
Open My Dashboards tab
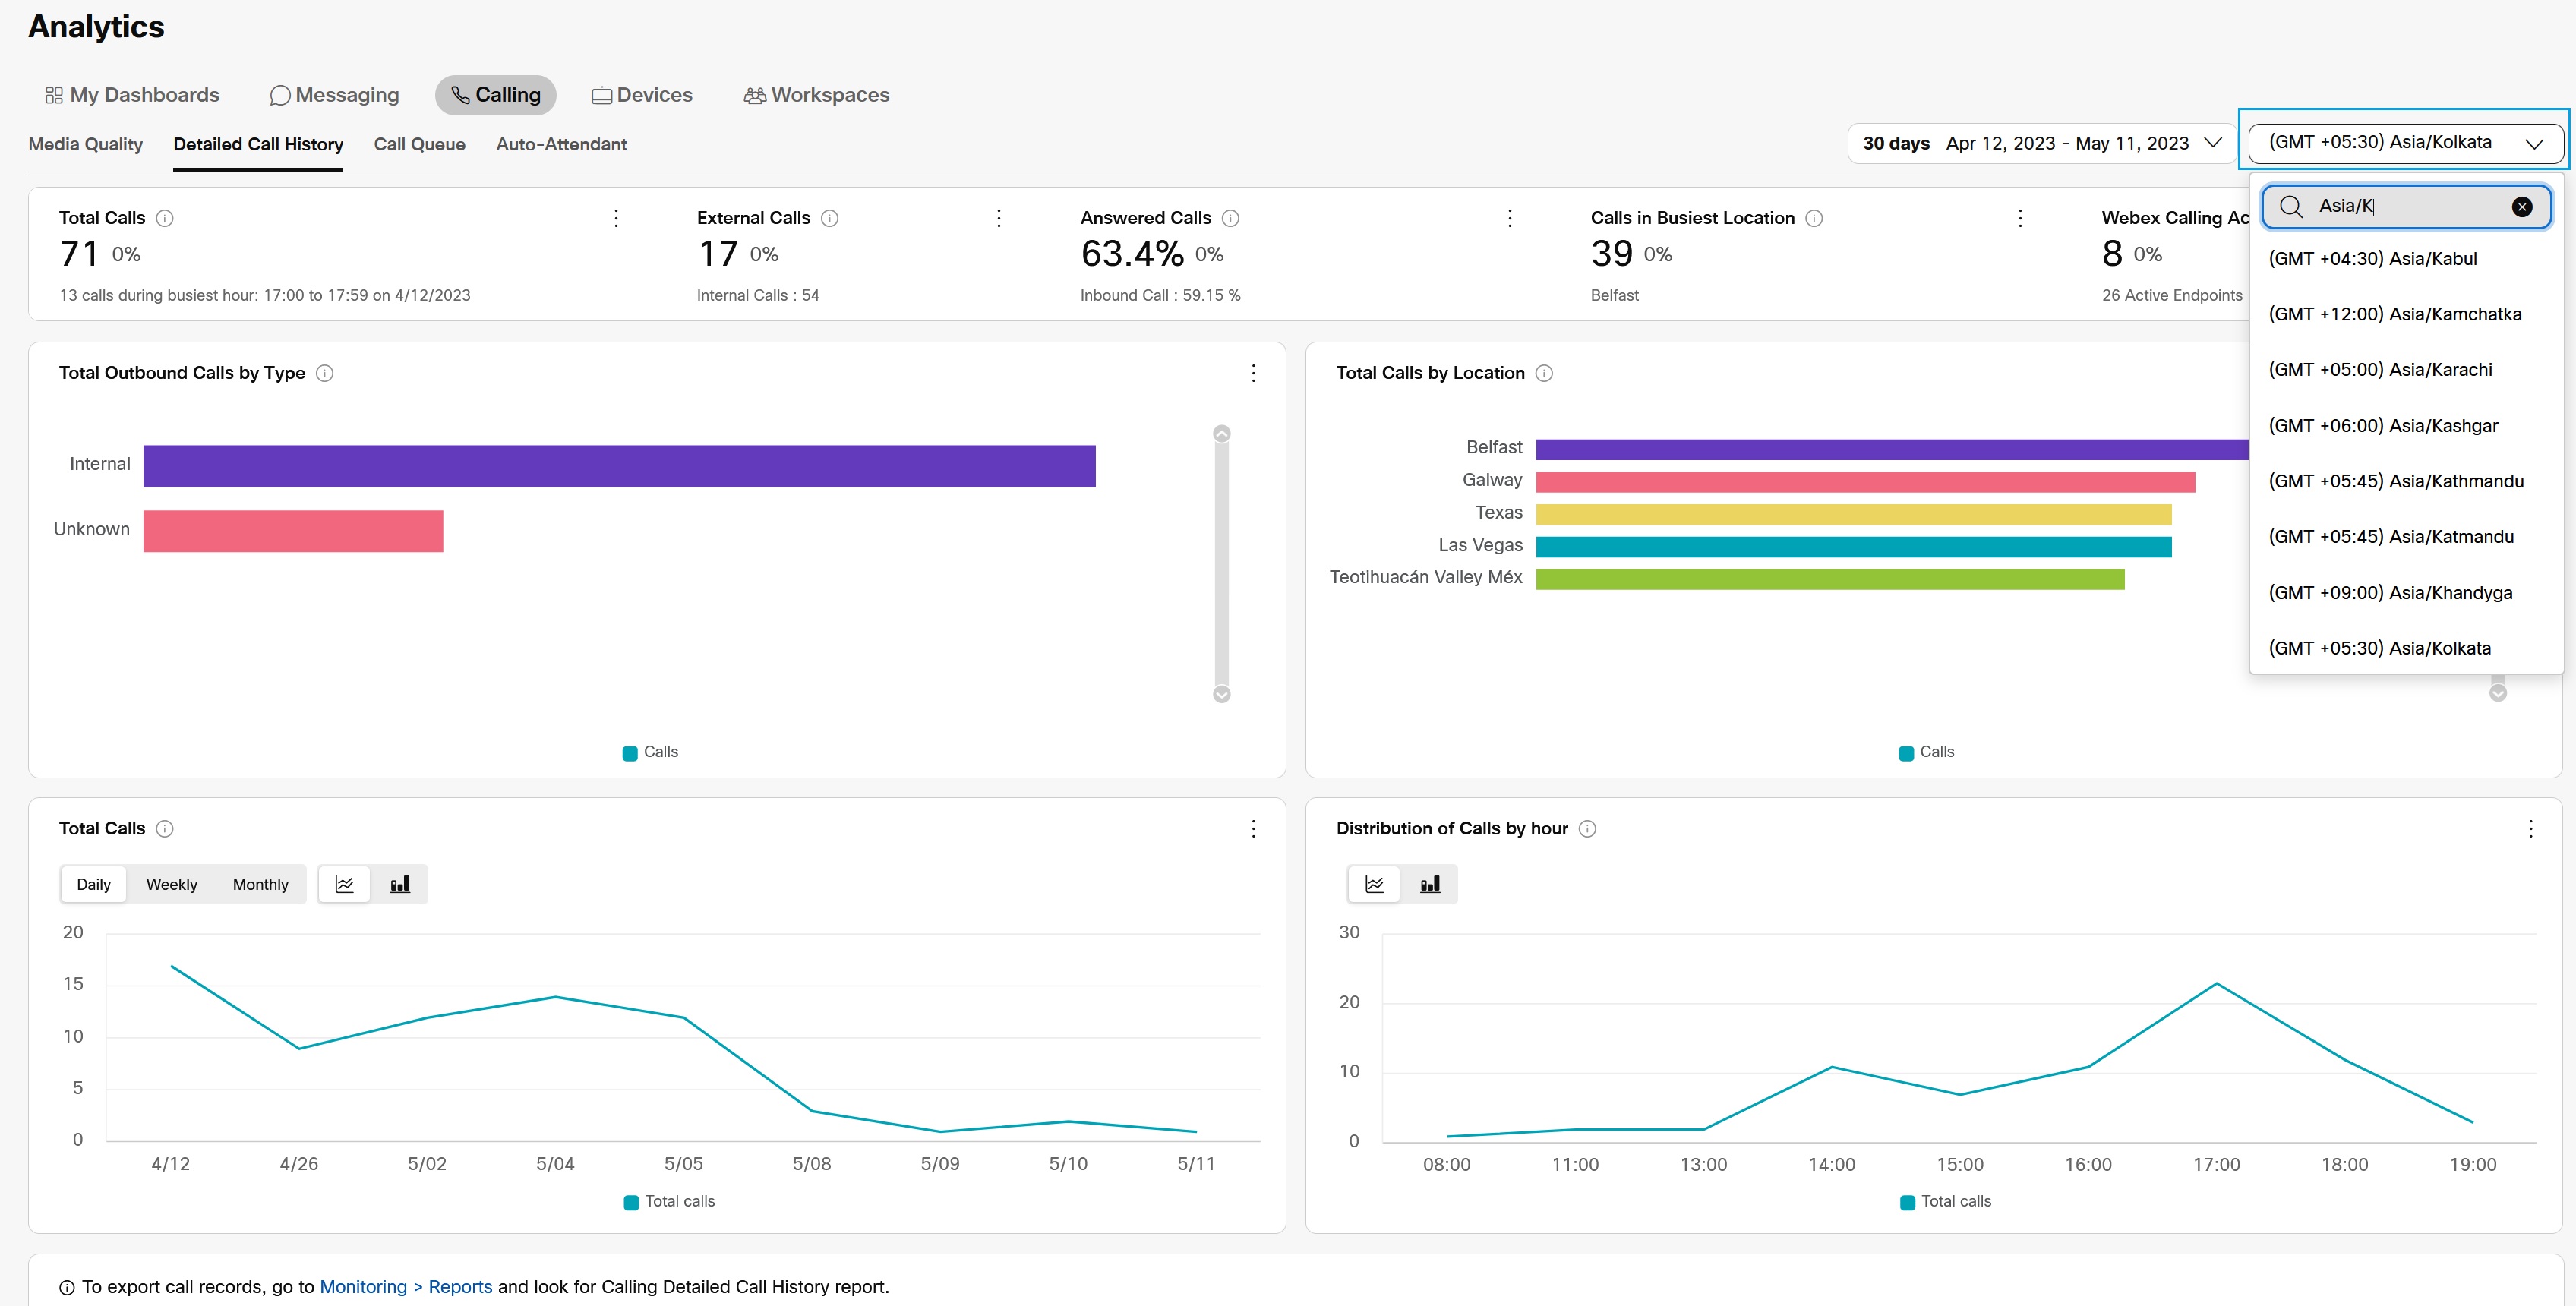pyautogui.click(x=132, y=95)
